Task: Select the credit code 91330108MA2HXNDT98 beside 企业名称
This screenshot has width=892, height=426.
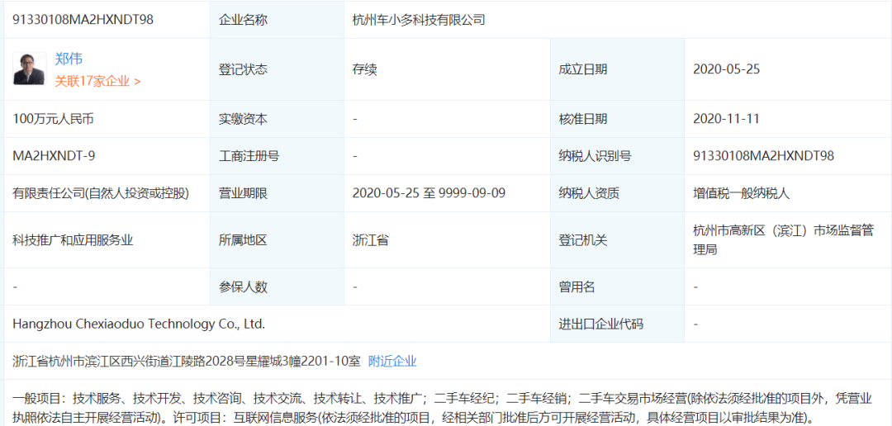Action: point(83,20)
